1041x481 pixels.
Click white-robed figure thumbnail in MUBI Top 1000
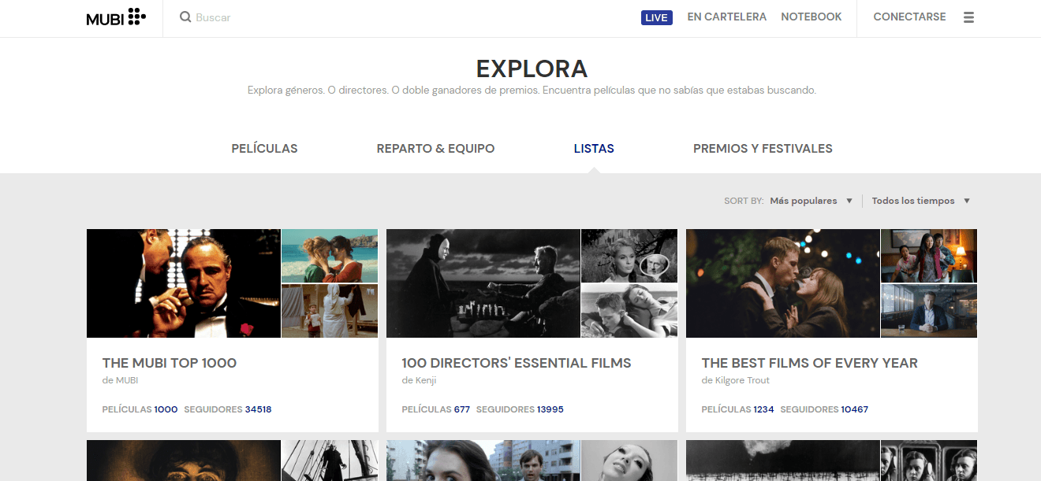click(x=330, y=311)
